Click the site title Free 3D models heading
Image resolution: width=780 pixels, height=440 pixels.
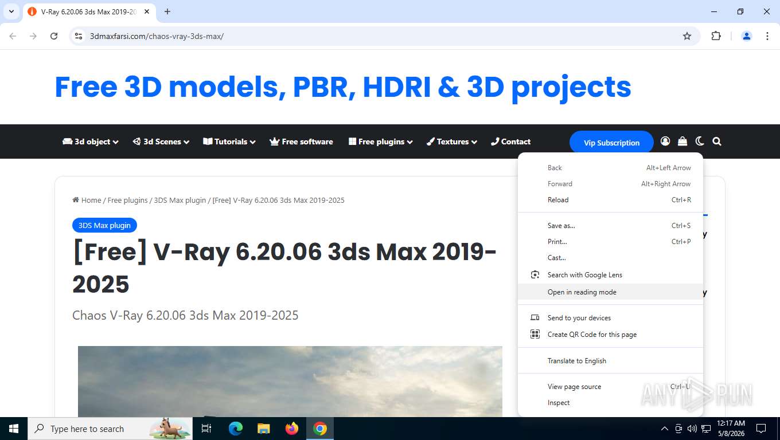pos(343,87)
